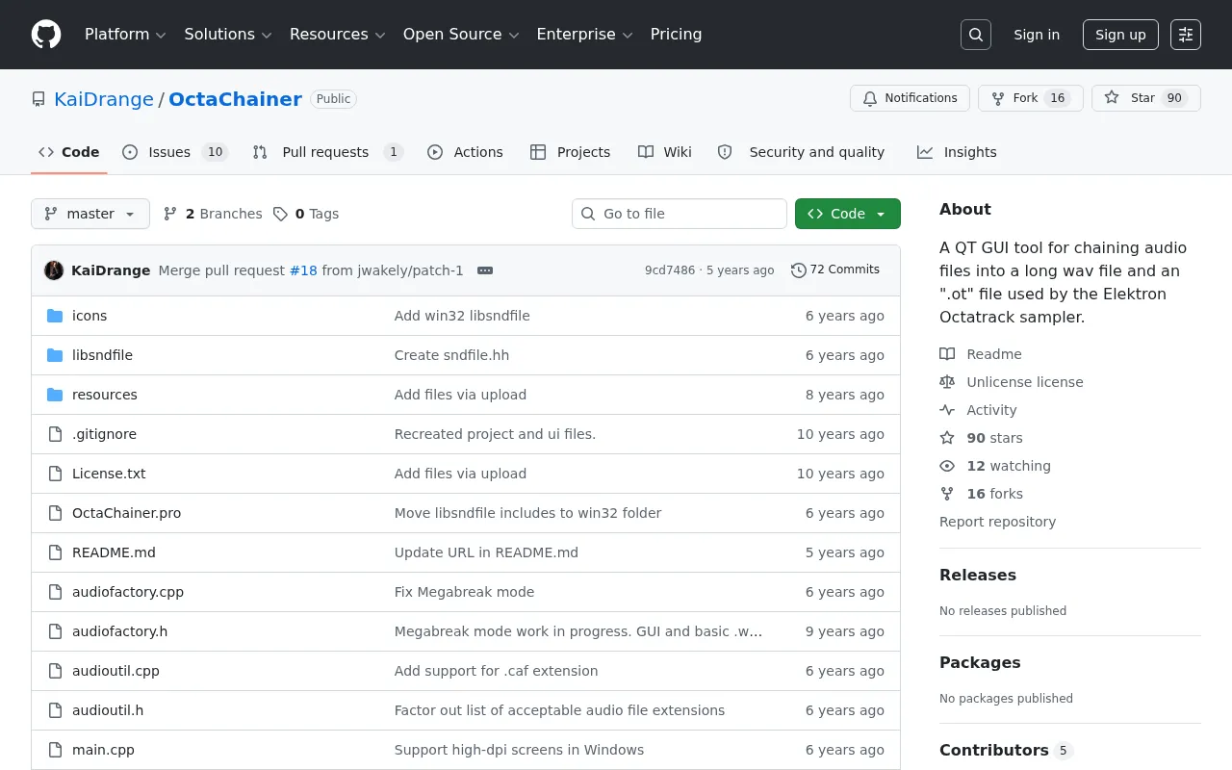Screen dimensions: 1232x770
Task: Open the Fix Megabreak mode commit message
Action: click(464, 592)
